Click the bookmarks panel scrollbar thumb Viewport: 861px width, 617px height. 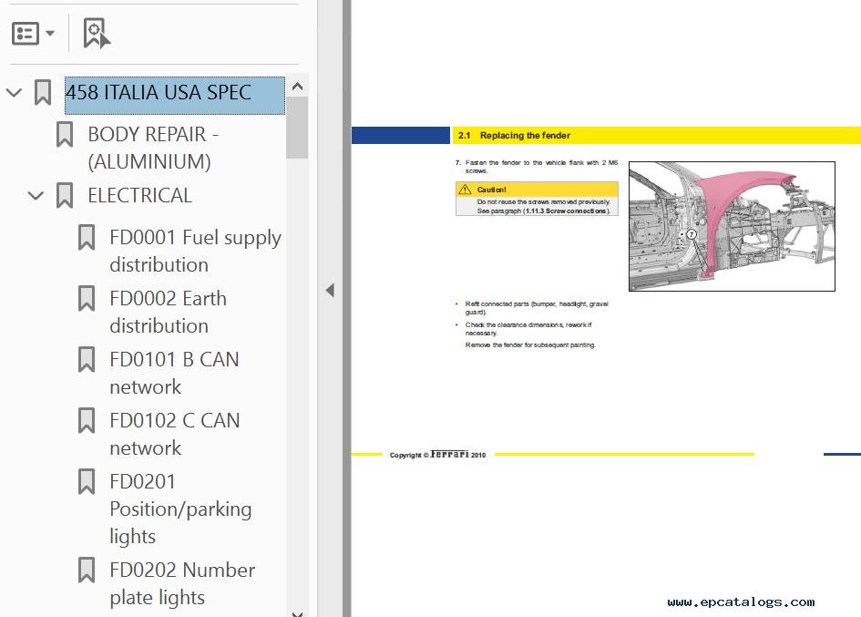pyautogui.click(x=298, y=128)
